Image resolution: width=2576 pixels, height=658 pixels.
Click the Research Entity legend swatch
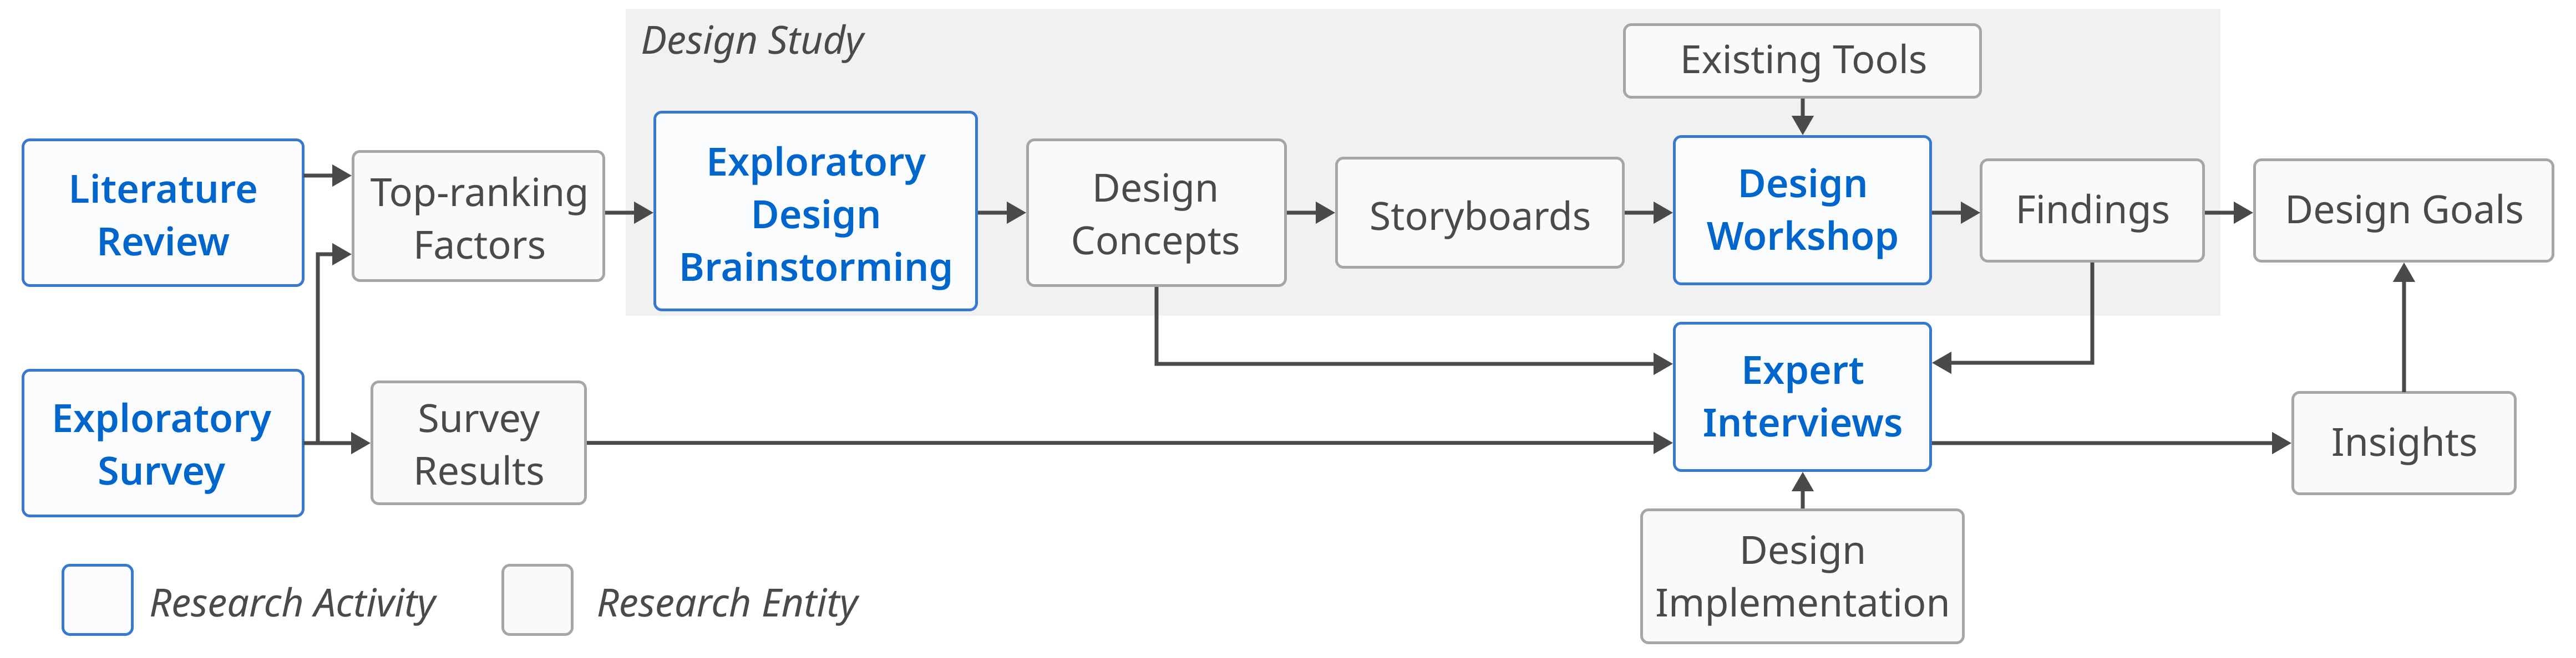(537, 600)
